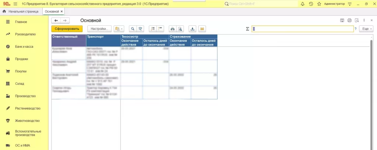Expand all groups icon in report toolbar

152,29
